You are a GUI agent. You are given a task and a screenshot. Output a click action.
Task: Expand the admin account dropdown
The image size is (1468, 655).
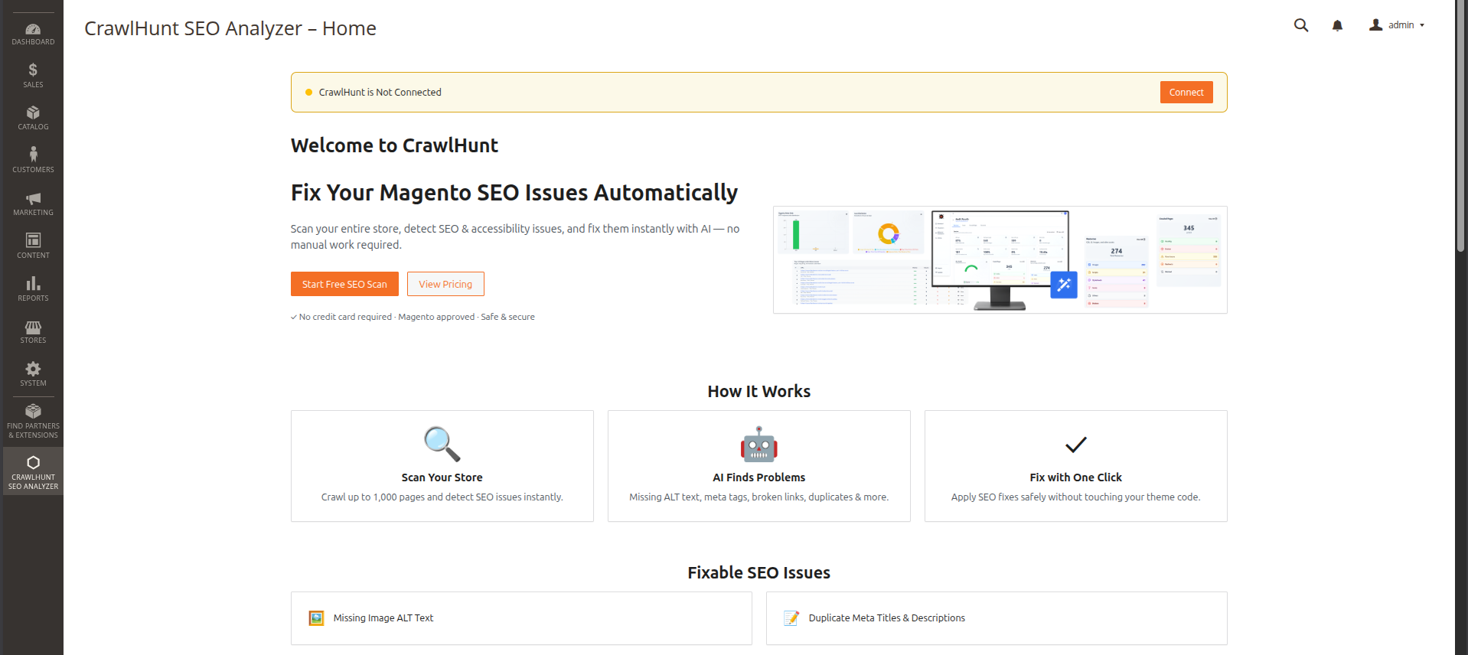click(1397, 25)
